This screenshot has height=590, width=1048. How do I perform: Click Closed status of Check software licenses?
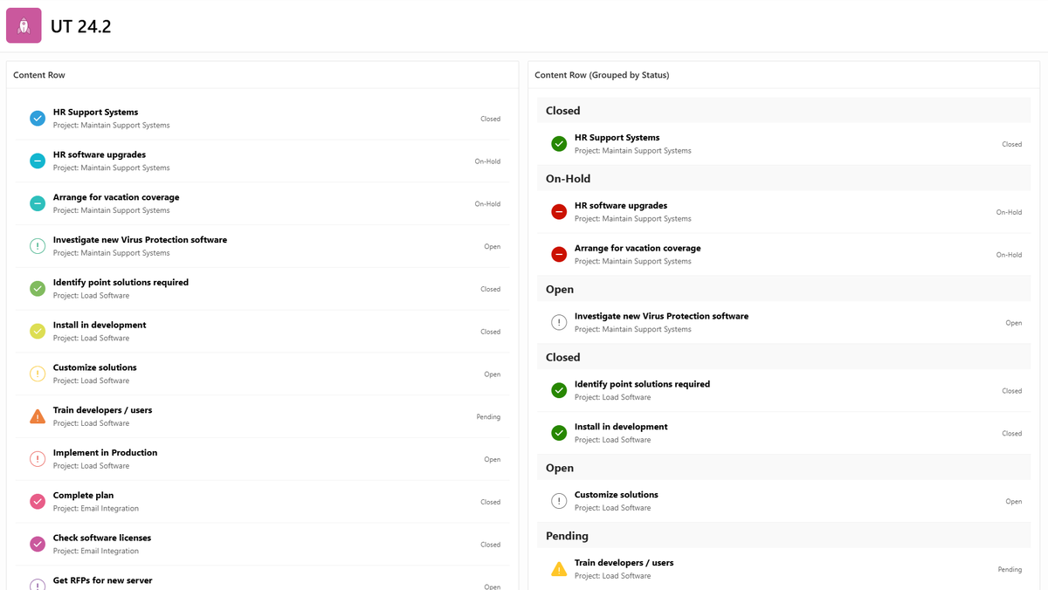[x=490, y=545]
